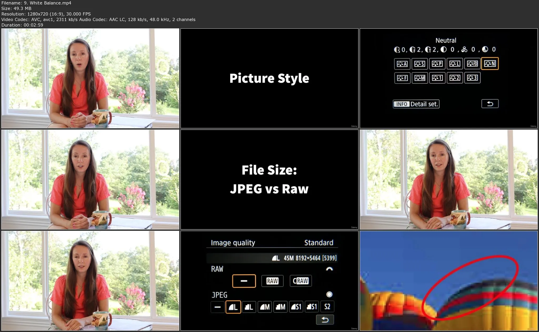Choose the Portrait (P) picture style

437,64
